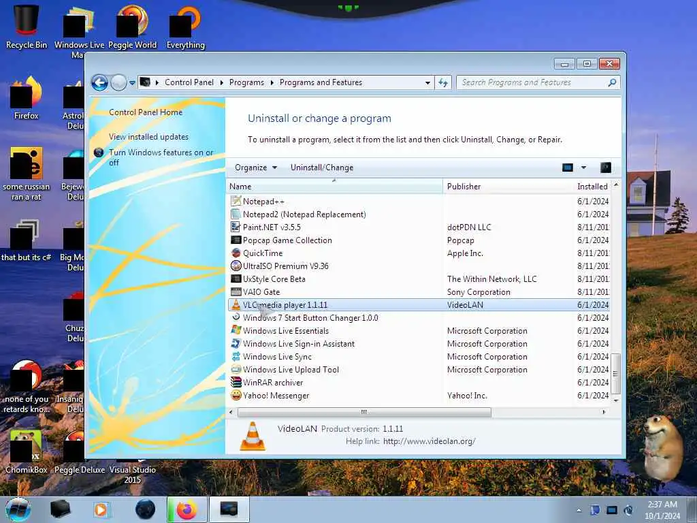This screenshot has height=523, width=697.
Task: Select the Everything desktop shortcut
Action: [185, 27]
